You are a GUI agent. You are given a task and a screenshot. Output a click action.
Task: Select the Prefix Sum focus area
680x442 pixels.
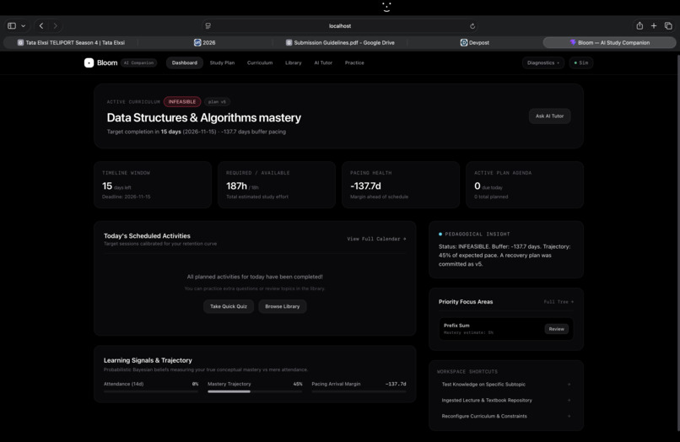coord(506,329)
